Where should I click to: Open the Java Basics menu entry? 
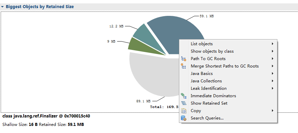(x=228, y=74)
